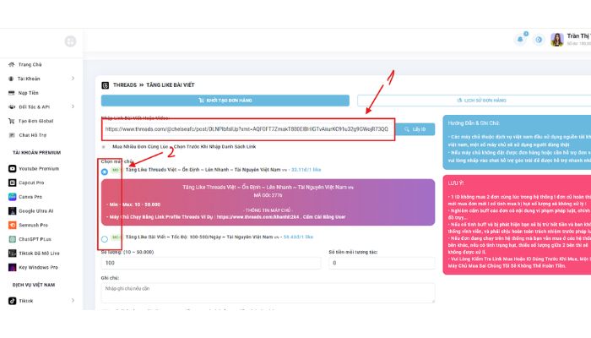The width and height of the screenshot is (591, 338).
Task: Open the Trang Chủ menu item
Action: (x=30, y=64)
